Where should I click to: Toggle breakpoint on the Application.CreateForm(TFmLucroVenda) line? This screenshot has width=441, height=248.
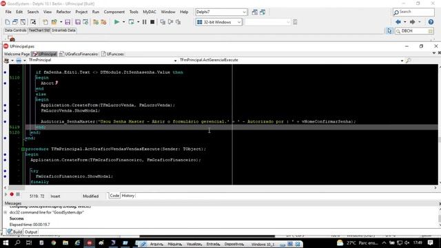tap(5, 105)
